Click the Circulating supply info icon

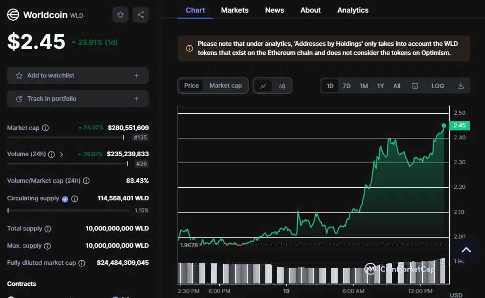pyautogui.click(x=75, y=199)
